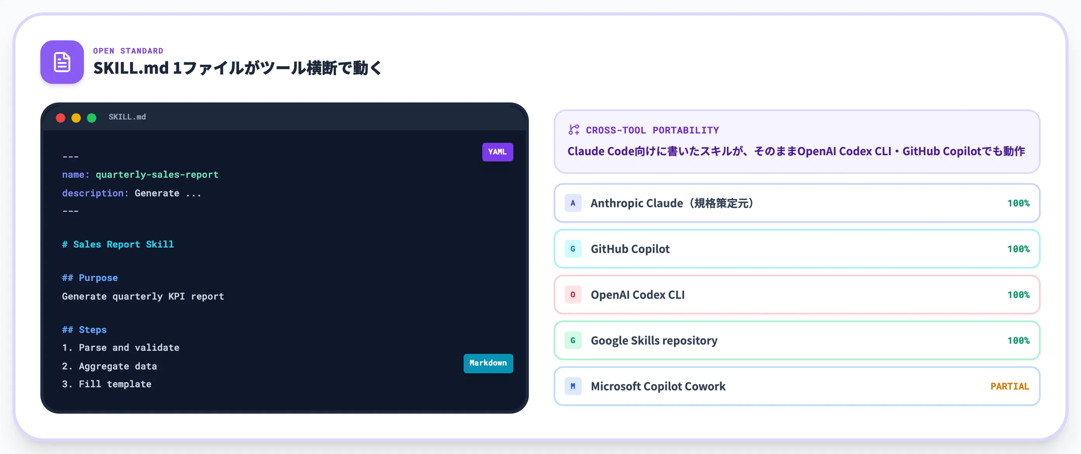Click 100% value on Anthropic Claude row
1081x454 pixels.
(x=1018, y=203)
